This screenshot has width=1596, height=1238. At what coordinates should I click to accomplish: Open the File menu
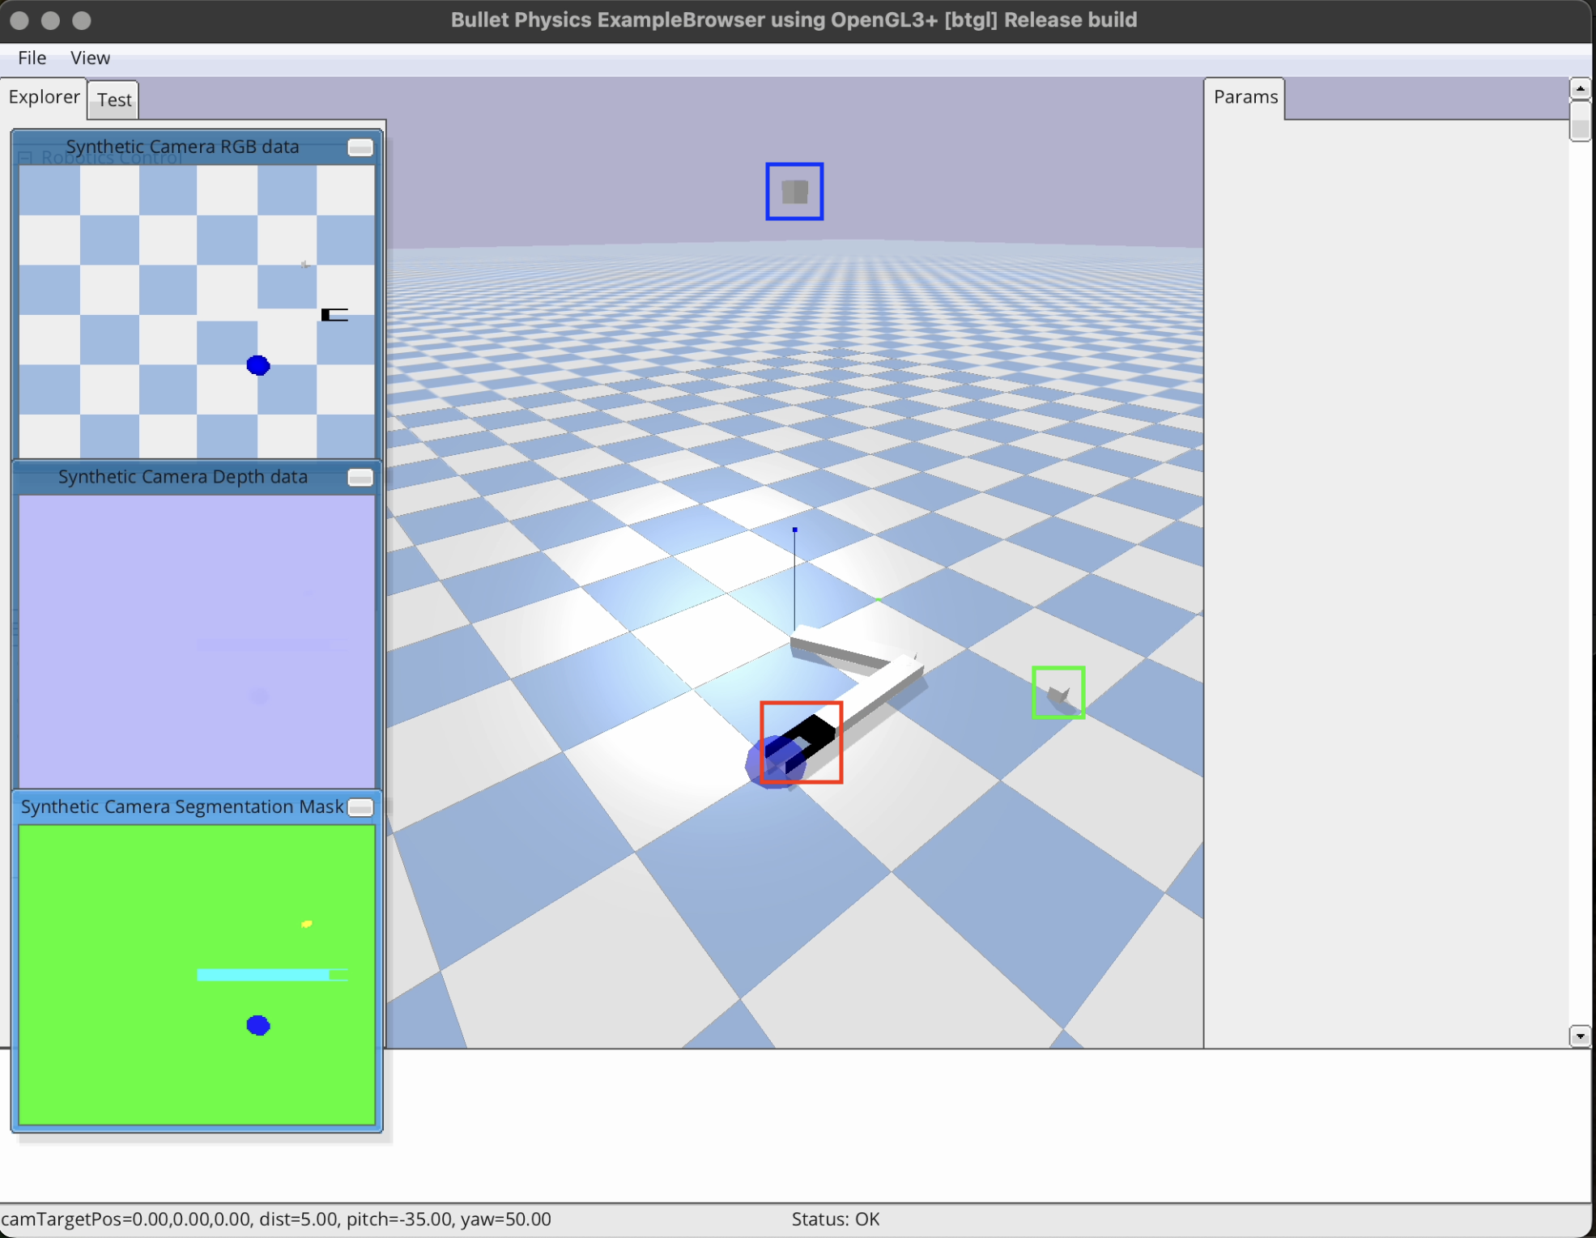(x=32, y=57)
